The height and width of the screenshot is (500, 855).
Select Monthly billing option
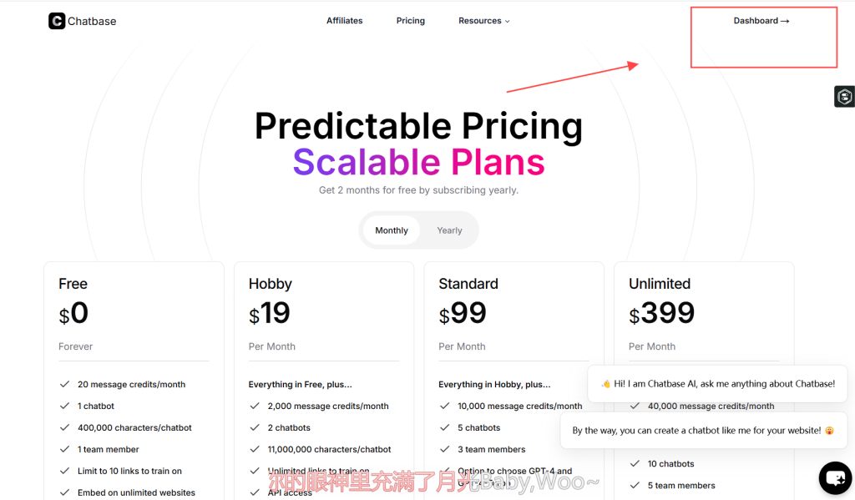point(392,230)
